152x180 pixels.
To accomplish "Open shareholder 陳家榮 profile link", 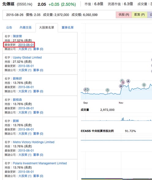I will pyautogui.click(x=17, y=36).
